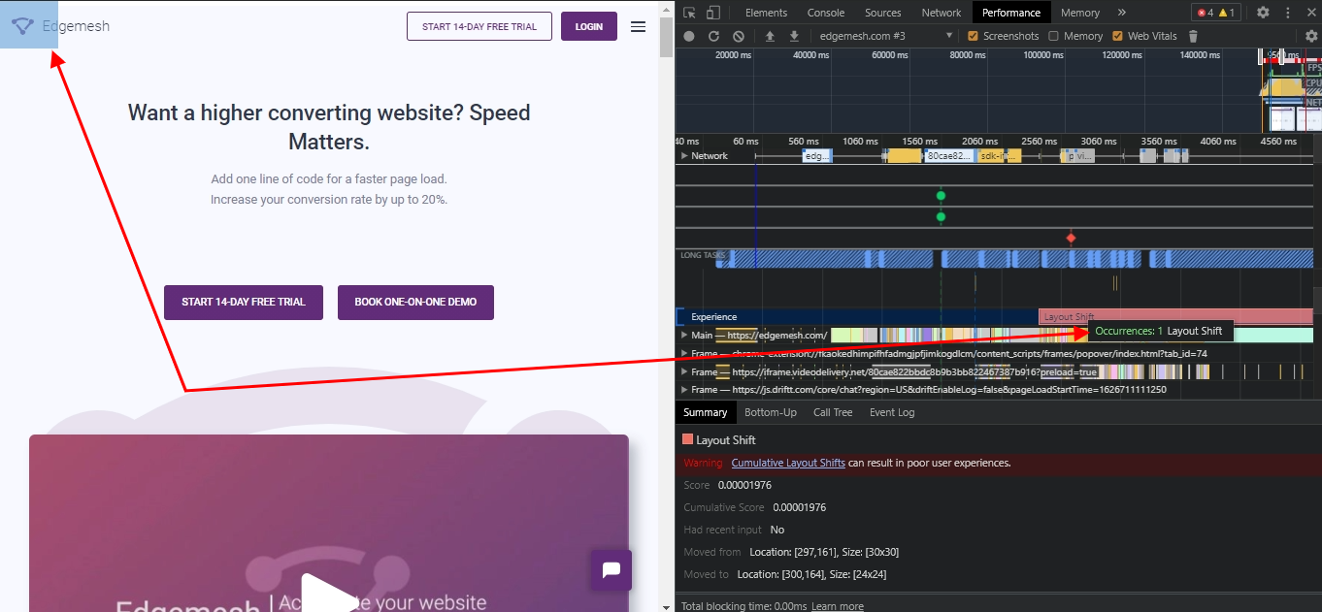The width and height of the screenshot is (1322, 612).
Task: Expand the Network track
Action: tap(684, 156)
